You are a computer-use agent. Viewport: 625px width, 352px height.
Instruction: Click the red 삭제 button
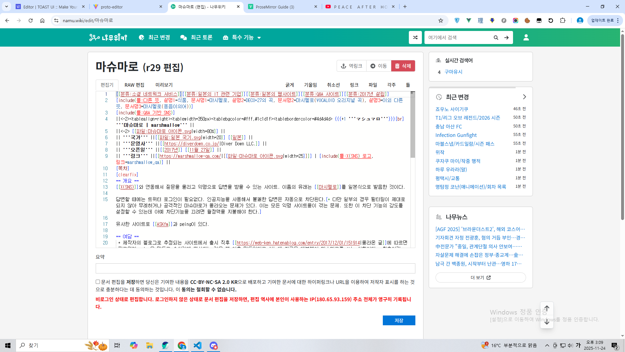403,66
